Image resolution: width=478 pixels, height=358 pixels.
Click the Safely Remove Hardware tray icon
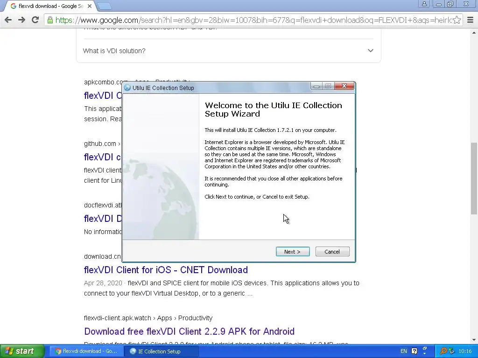tap(451, 351)
